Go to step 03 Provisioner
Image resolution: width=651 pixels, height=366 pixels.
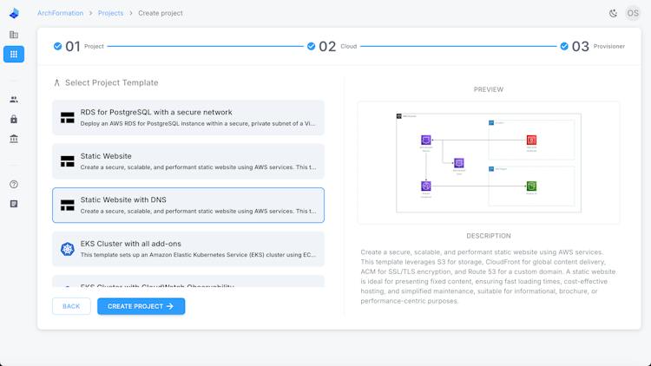coord(592,46)
